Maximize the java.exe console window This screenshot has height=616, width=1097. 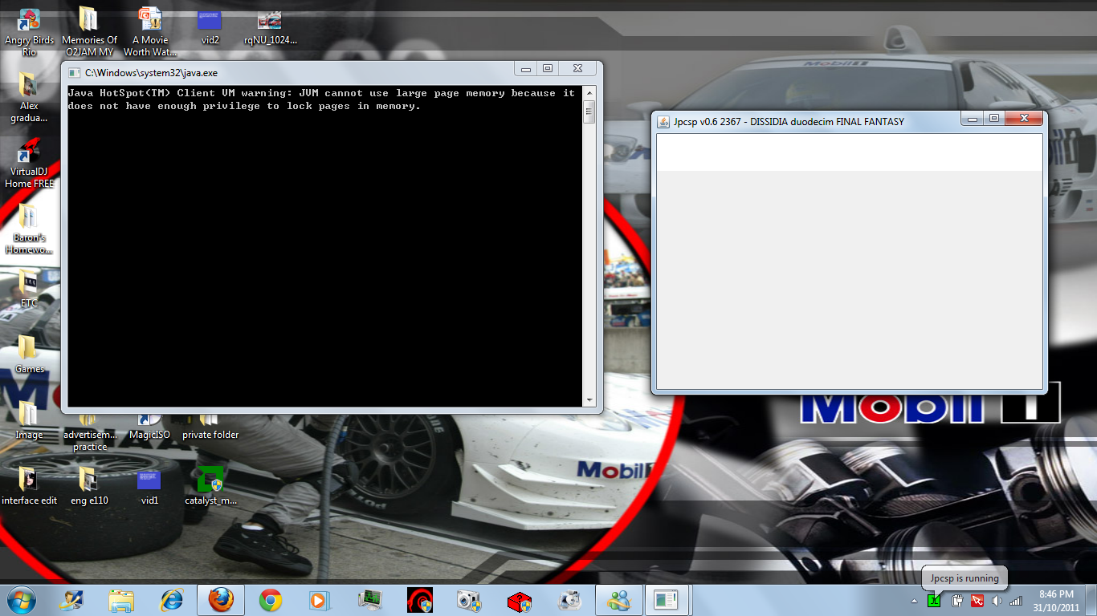[x=548, y=69]
